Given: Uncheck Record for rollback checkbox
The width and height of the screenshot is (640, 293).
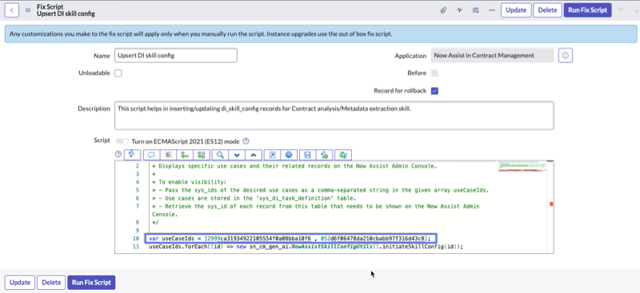Looking at the screenshot, I should pos(434,91).
